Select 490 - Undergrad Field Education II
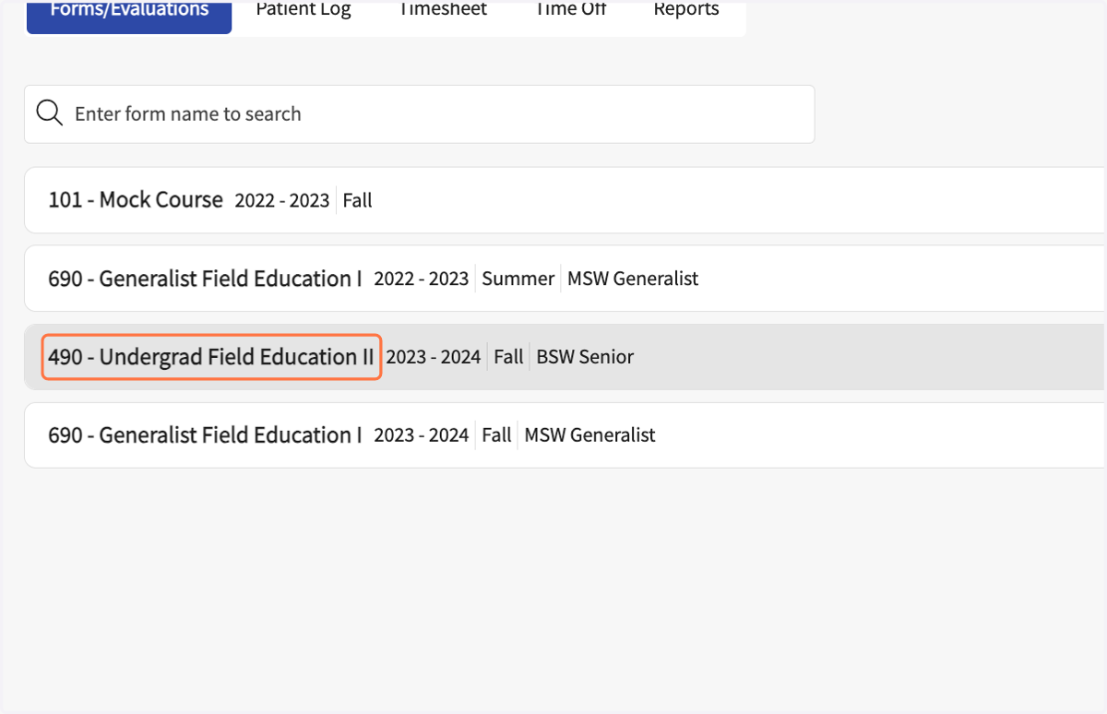 click(211, 357)
